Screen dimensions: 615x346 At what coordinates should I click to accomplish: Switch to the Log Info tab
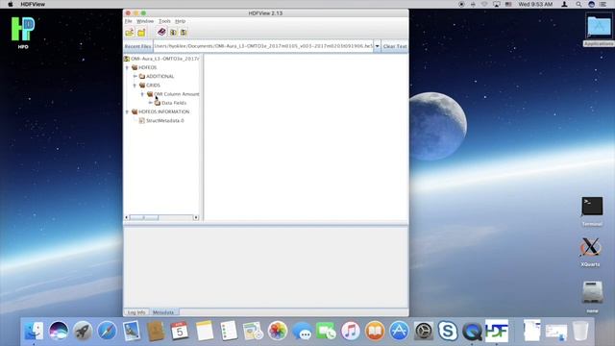click(136, 312)
